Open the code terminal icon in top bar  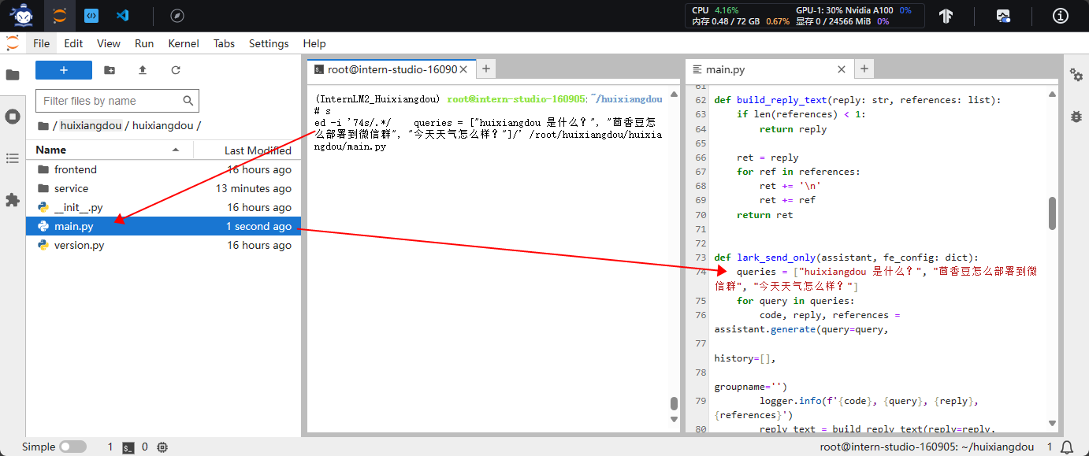click(91, 15)
